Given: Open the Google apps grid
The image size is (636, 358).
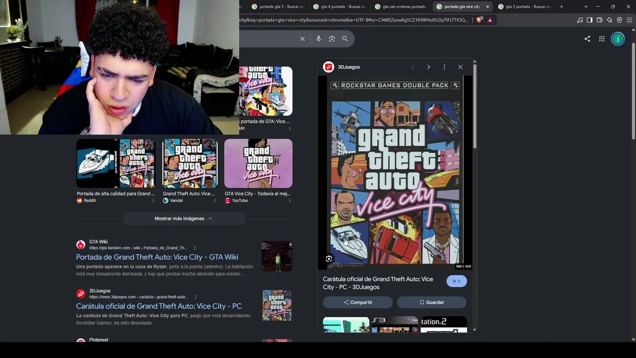Looking at the screenshot, I should pos(602,39).
